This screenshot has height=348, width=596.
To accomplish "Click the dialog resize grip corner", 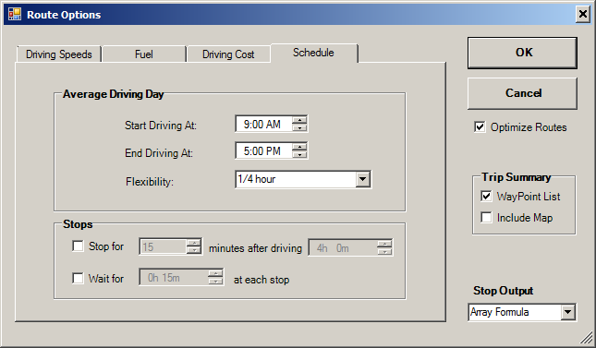I will [x=587, y=337].
